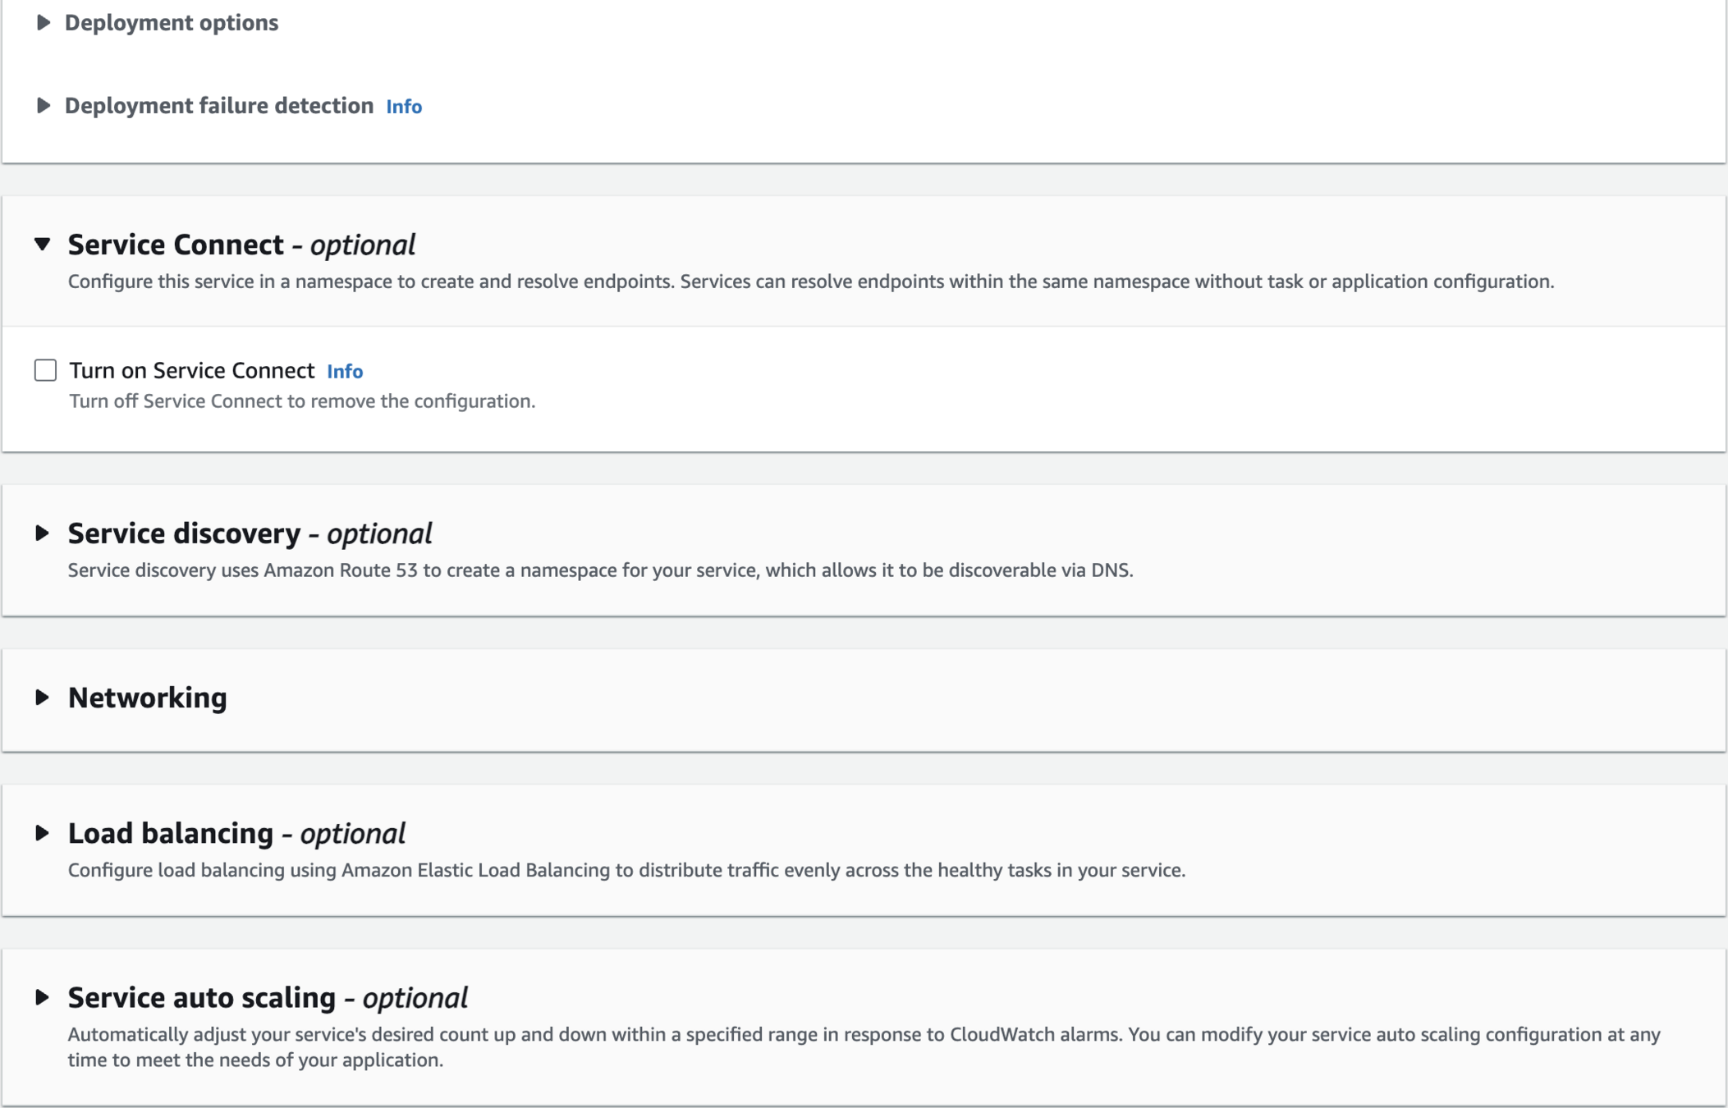Click the Networking heading text

tap(148, 698)
